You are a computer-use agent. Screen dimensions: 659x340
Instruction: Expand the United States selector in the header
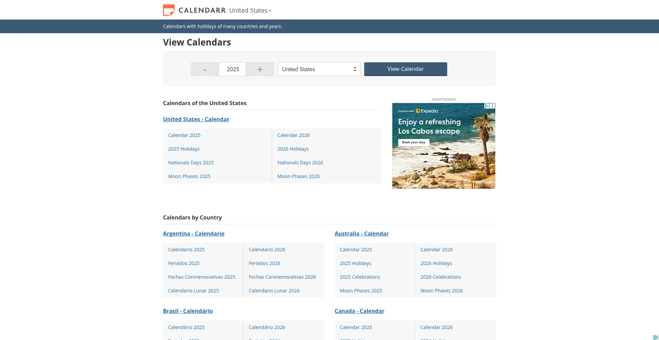point(250,10)
